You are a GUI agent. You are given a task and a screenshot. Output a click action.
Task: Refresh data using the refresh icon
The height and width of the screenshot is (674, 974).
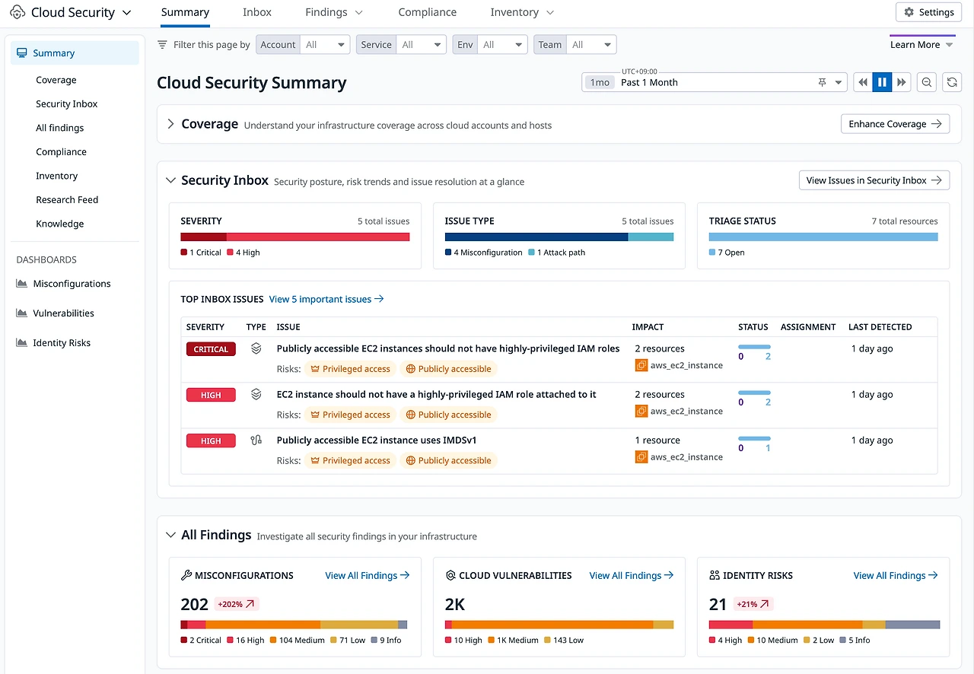click(x=952, y=81)
